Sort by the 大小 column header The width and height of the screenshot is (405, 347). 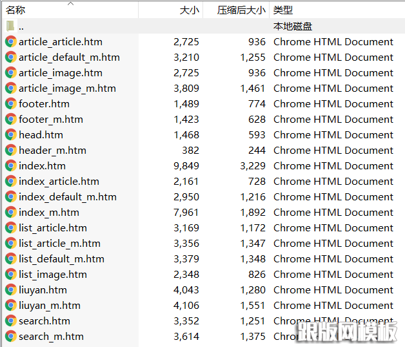(x=188, y=10)
